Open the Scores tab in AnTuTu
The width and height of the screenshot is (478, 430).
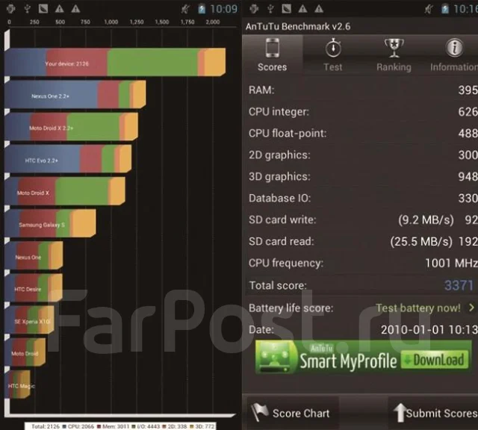pos(272,54)
